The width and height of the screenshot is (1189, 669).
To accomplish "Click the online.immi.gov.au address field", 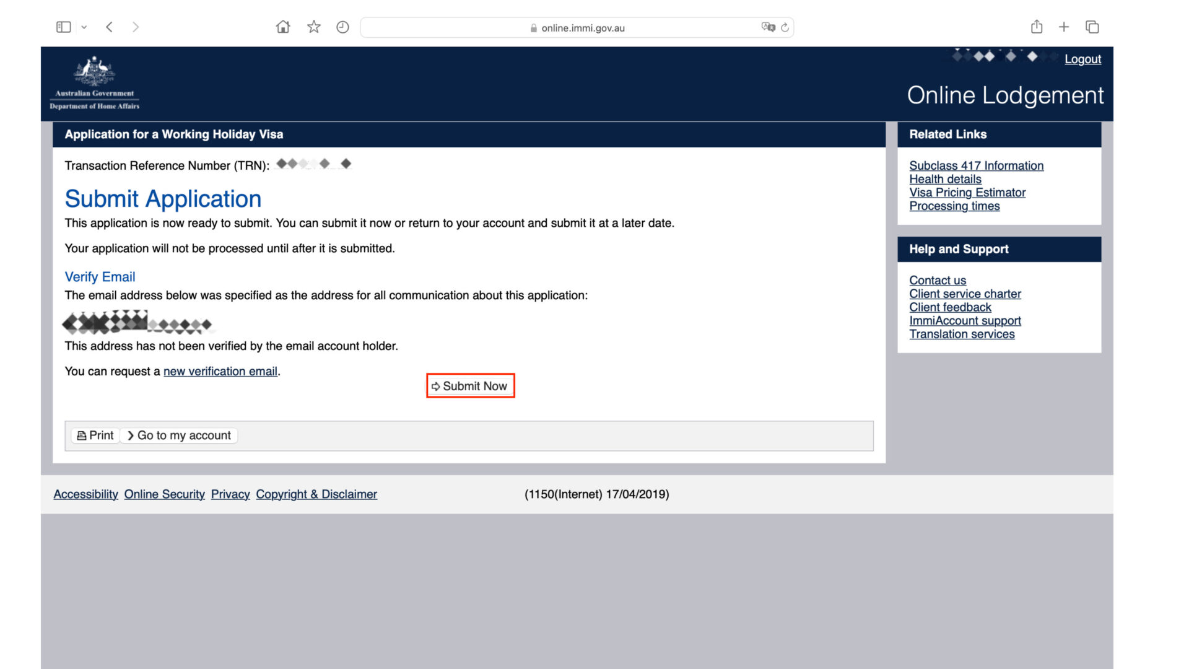I will click(x=582, y=28).
